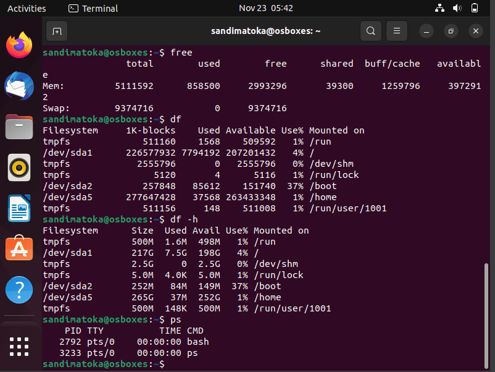Screen dimensions: 495x372
Task: Click the 'free' command text
Action: point(181,53)
